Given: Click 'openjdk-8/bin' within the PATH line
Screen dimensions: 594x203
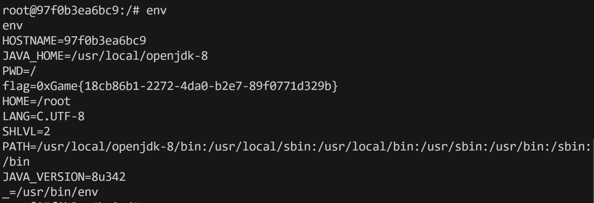Looking at the screenshot, I should pos(156,147).
